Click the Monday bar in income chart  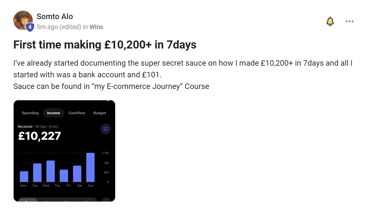tap(24, 177)
